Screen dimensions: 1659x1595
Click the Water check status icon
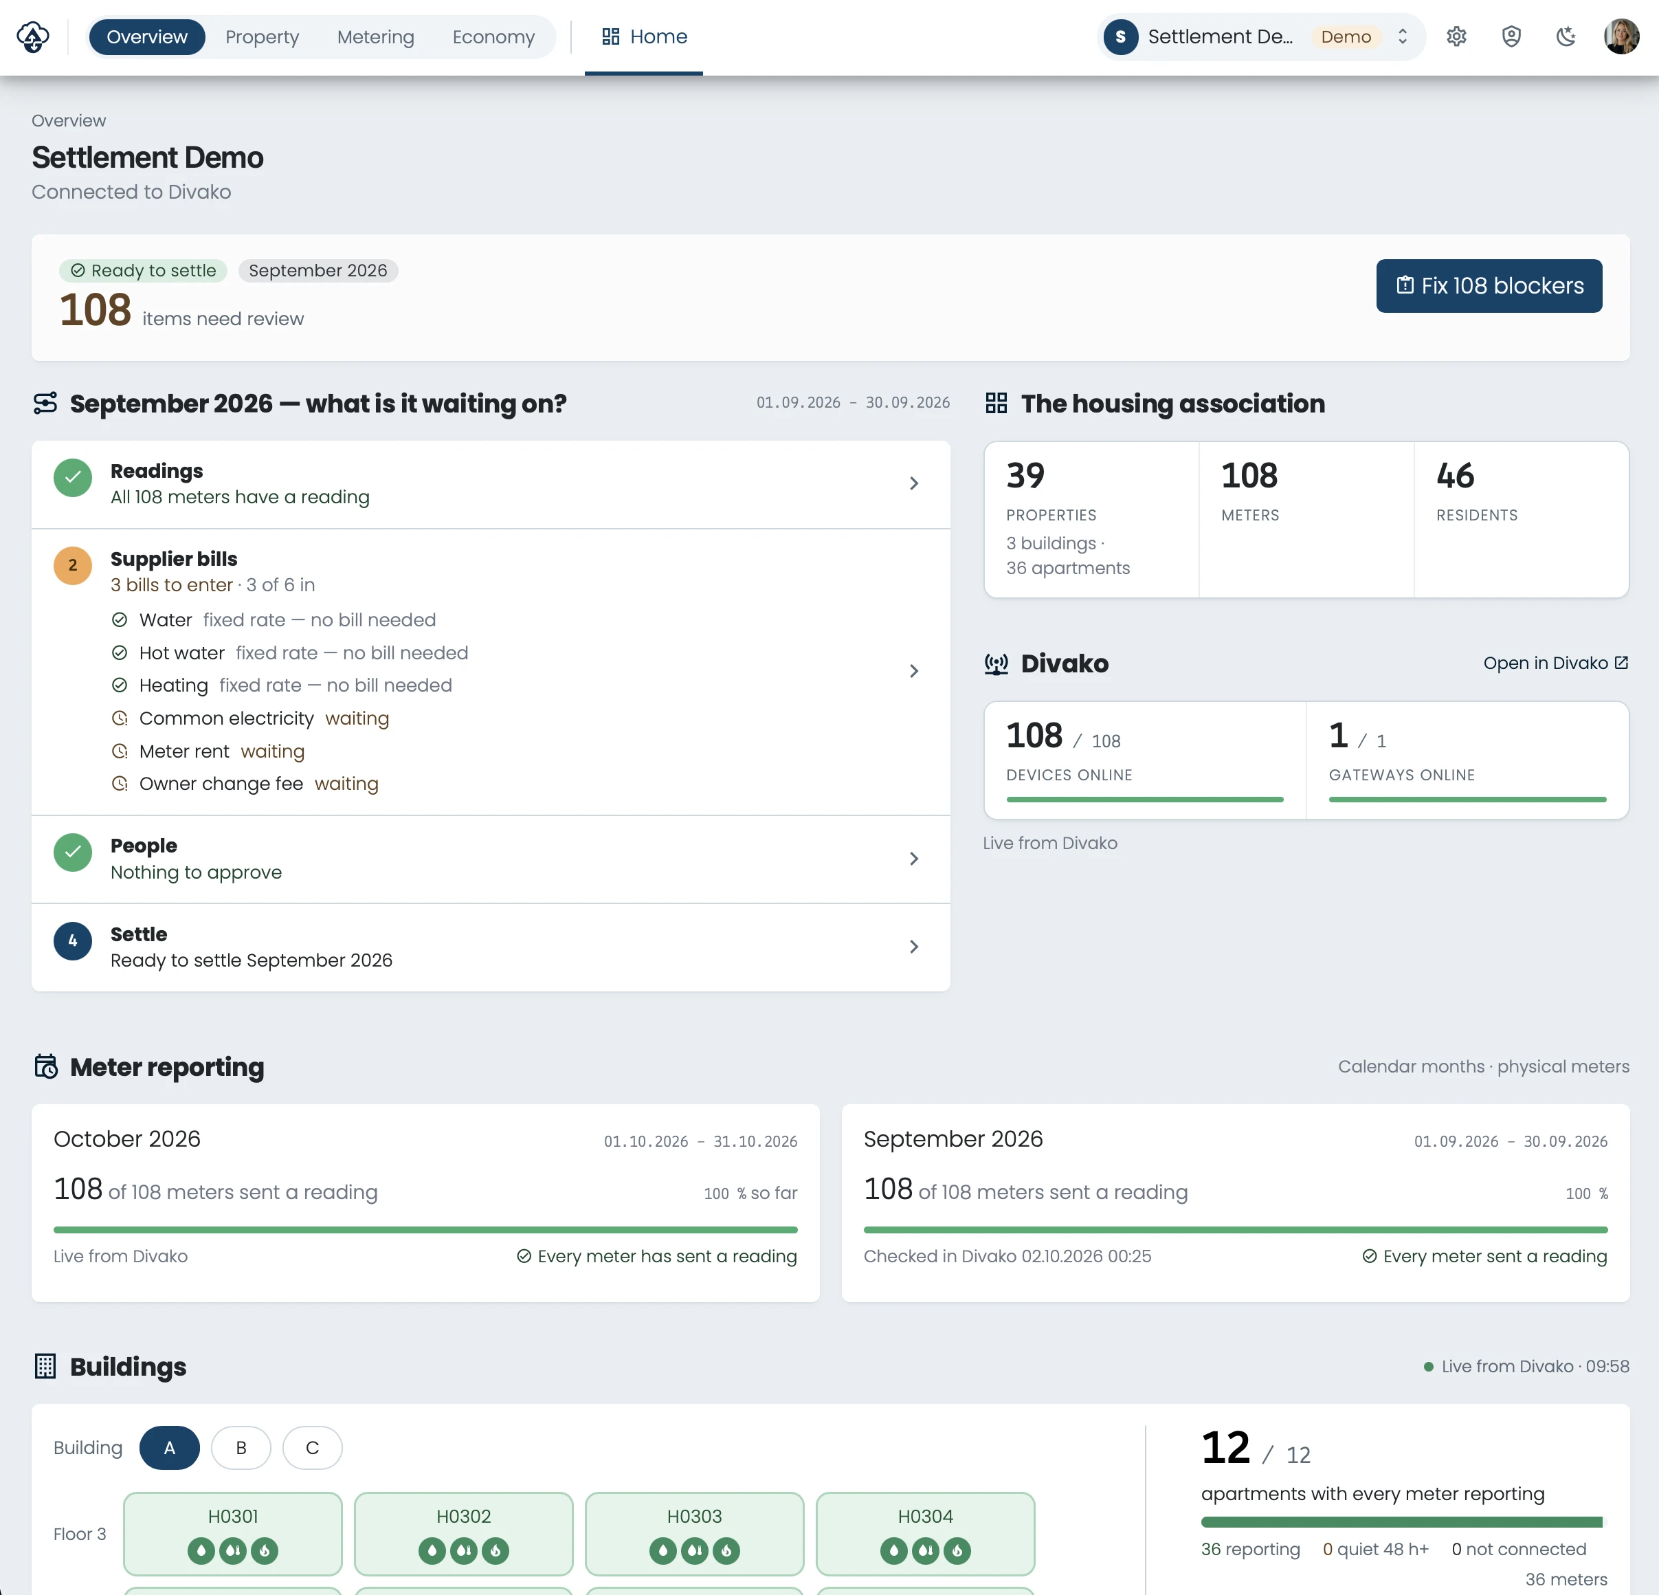[x=120, y=619]
